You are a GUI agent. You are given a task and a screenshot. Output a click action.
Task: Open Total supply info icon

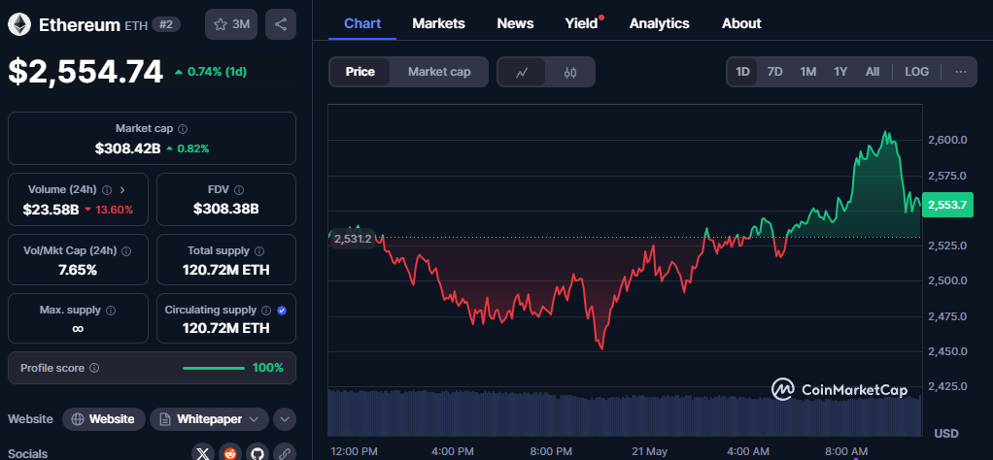(259, 251)
